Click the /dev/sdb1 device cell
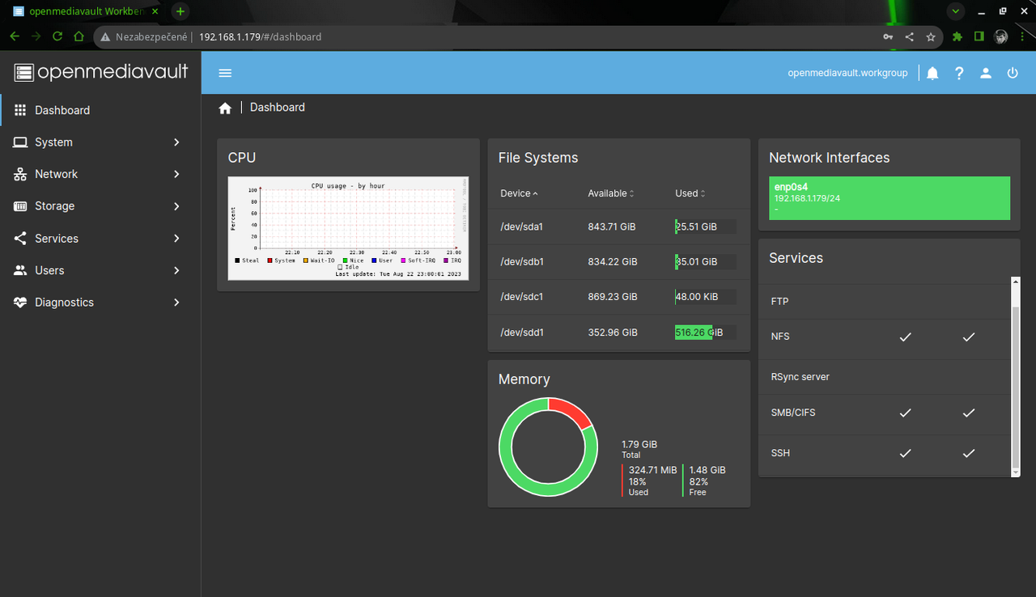 point(522,261)
